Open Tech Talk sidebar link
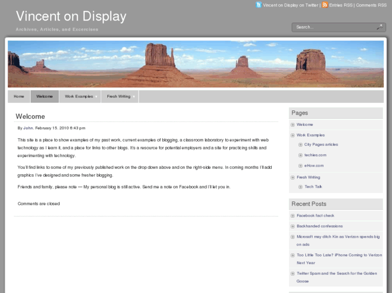This screenshot has height=293, width=392. (x=313, y=187)
